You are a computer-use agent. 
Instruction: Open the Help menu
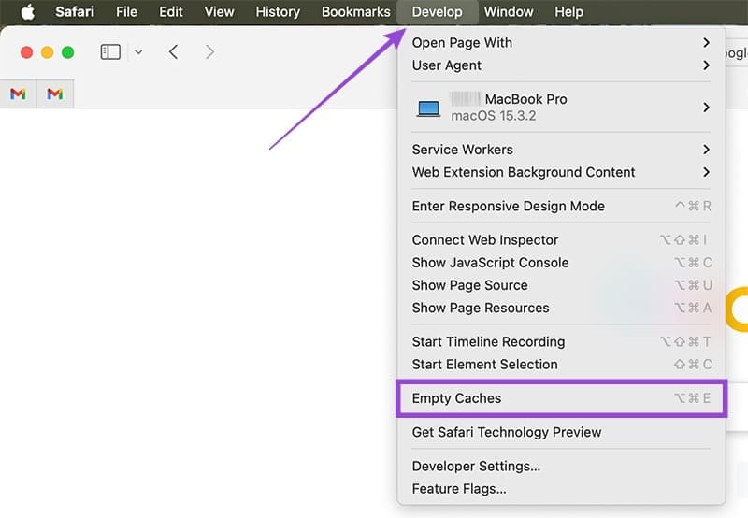pyautogui.click(x=568, y=11)
